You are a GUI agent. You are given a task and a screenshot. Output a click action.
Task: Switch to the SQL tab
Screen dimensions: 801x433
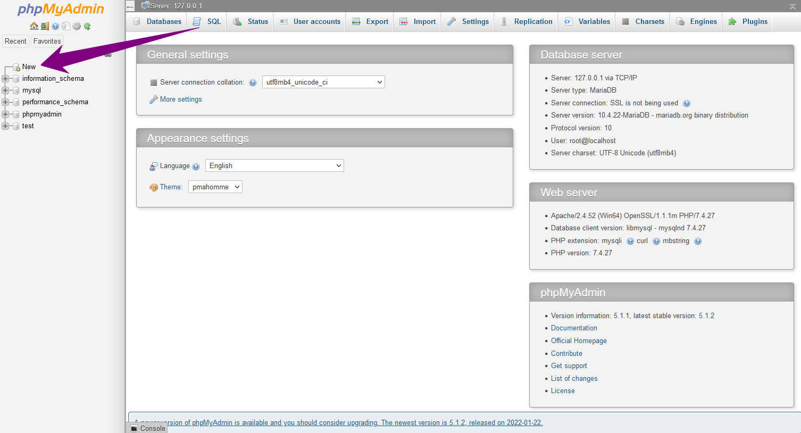tap(207, 22)
